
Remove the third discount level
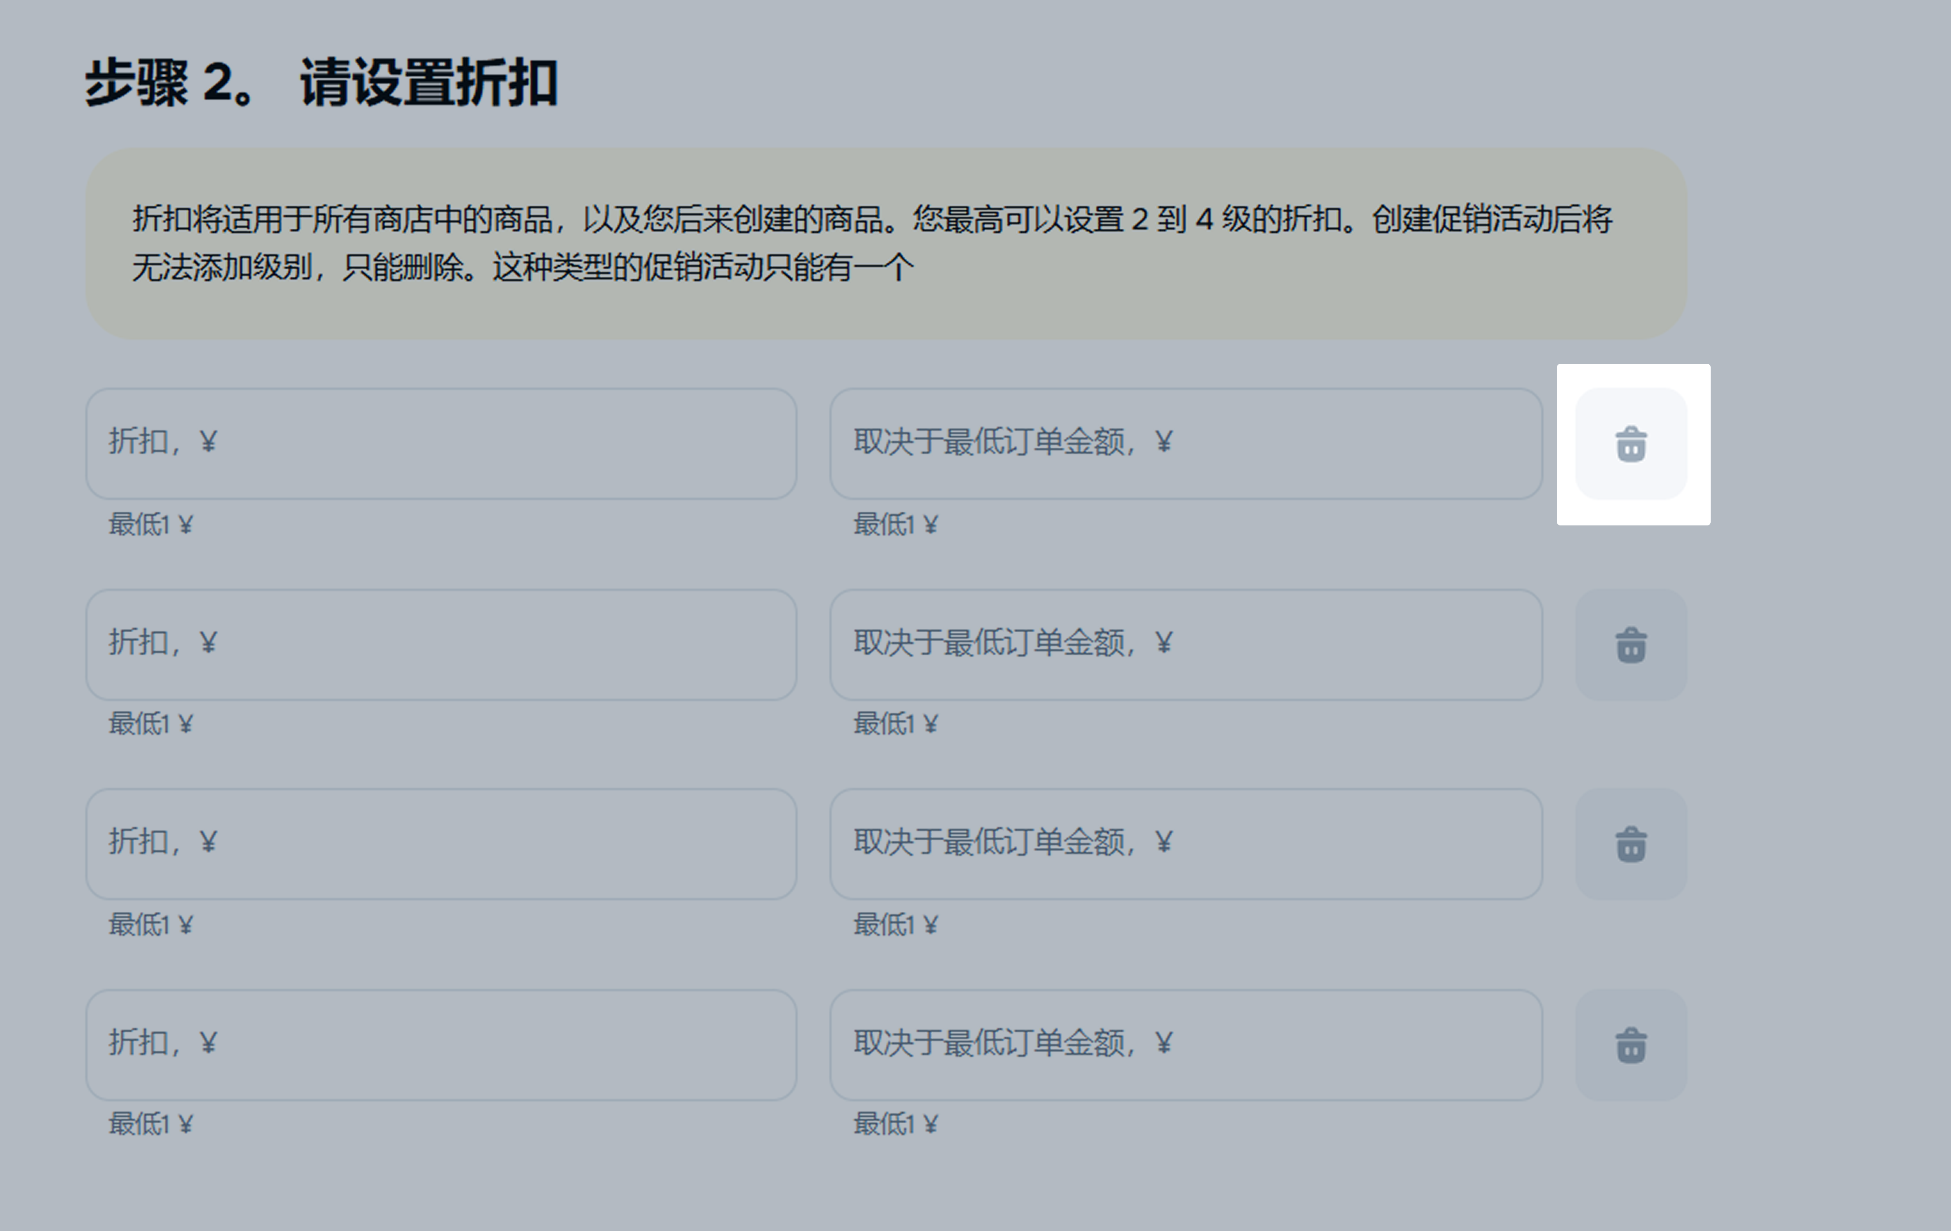[1631, 844]
